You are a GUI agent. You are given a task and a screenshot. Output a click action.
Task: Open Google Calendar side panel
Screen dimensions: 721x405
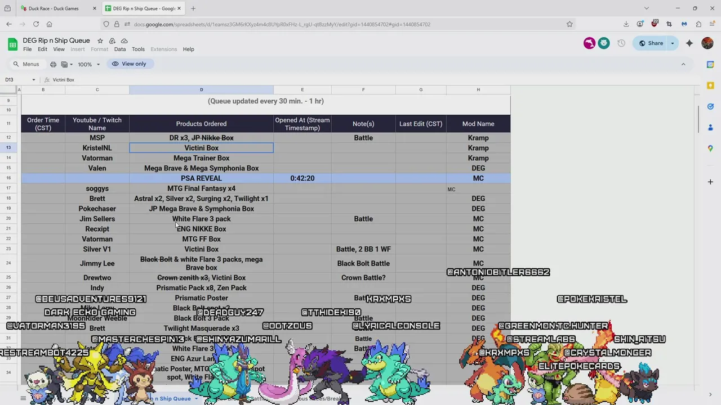coord(710,65)
